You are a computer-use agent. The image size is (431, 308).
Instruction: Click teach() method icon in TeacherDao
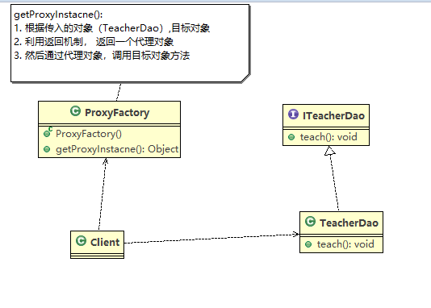[308, 244]
